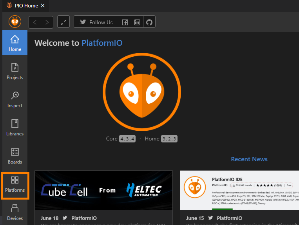Image resolution: width=299 pixels, height=225 pixels.
Task: Click Twitter icon on June 15 post
Action: pos(210,218)
